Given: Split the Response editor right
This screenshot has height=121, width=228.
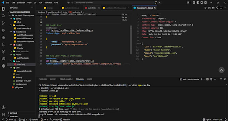Looking at the screenshot, I should coord(221,8).
